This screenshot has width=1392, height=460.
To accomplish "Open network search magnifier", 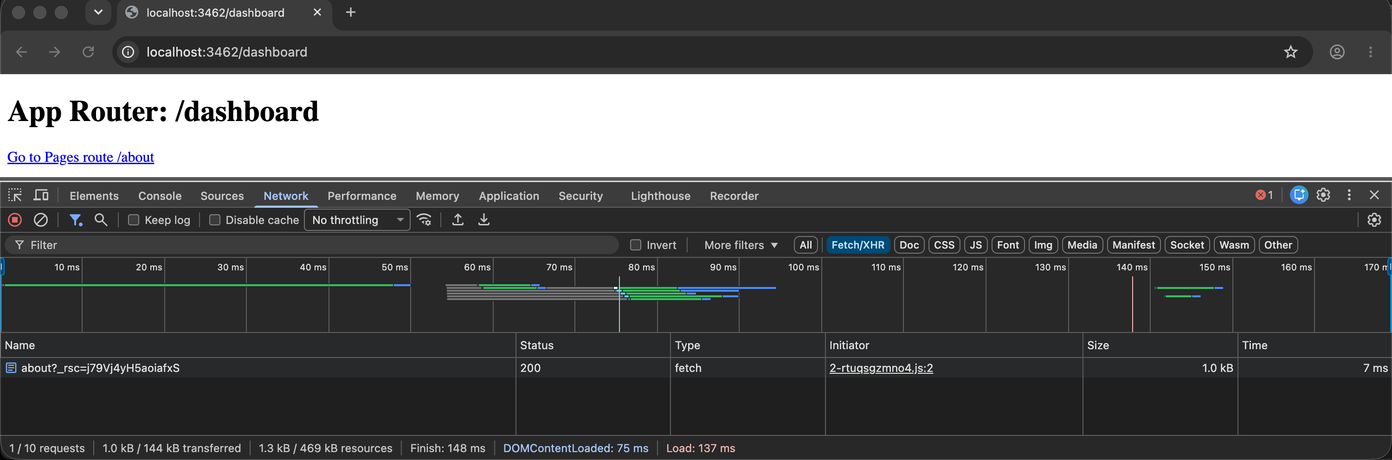I will pos(101,220).
